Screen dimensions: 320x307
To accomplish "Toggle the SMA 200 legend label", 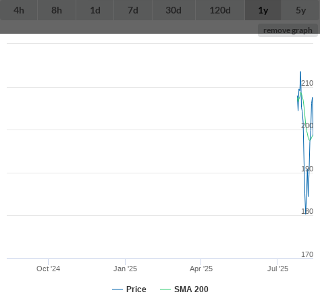I will tap(191, 289).
